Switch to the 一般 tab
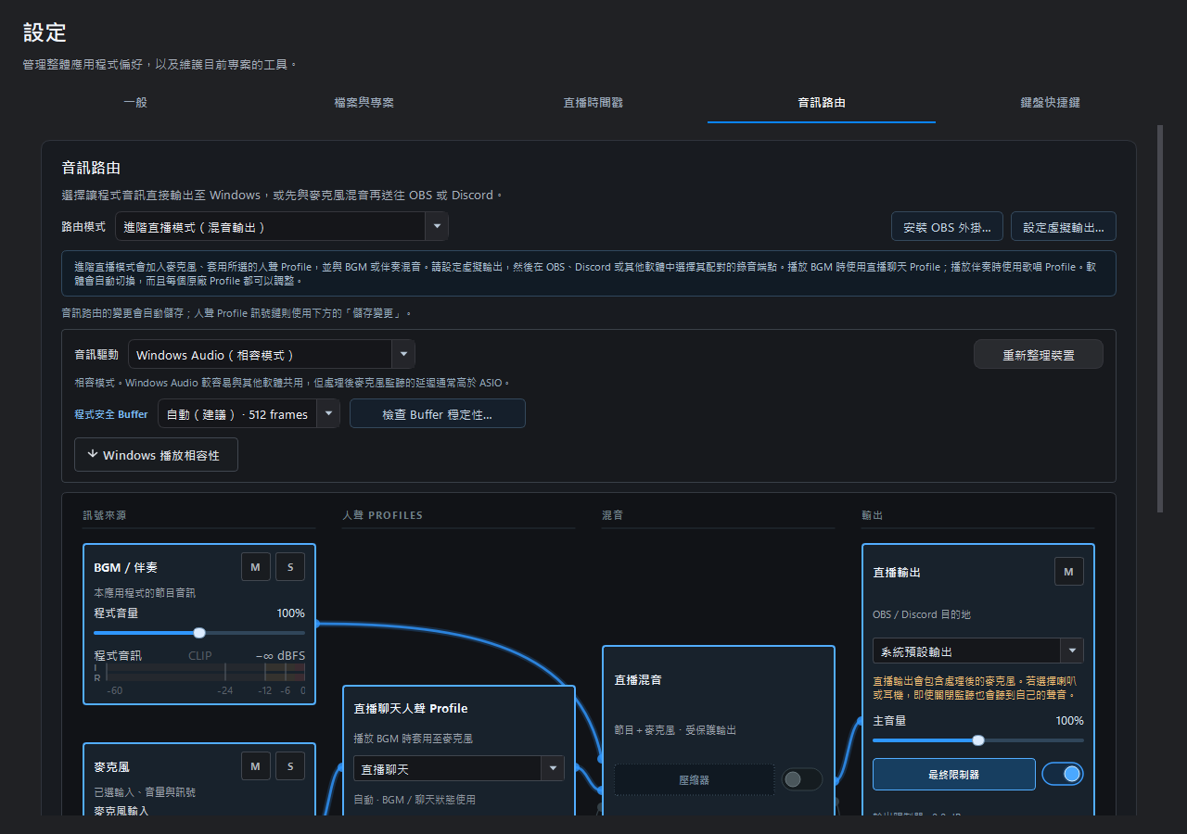This screenshot has height=834, width=1187. 135,102
